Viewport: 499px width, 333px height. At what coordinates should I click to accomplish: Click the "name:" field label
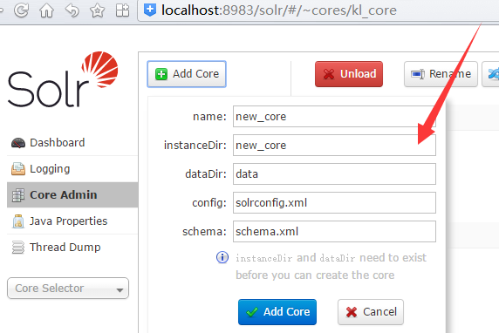209,117
